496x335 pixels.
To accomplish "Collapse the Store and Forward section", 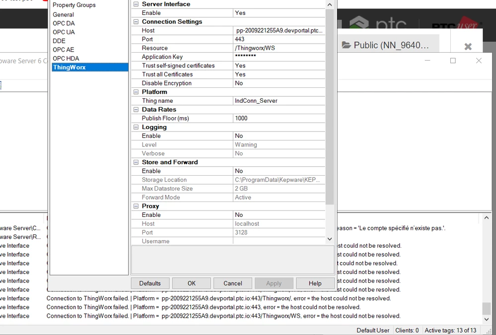I will [x=136, y=162].
